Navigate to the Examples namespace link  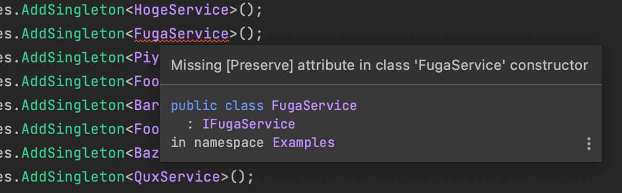coord(303,143)
